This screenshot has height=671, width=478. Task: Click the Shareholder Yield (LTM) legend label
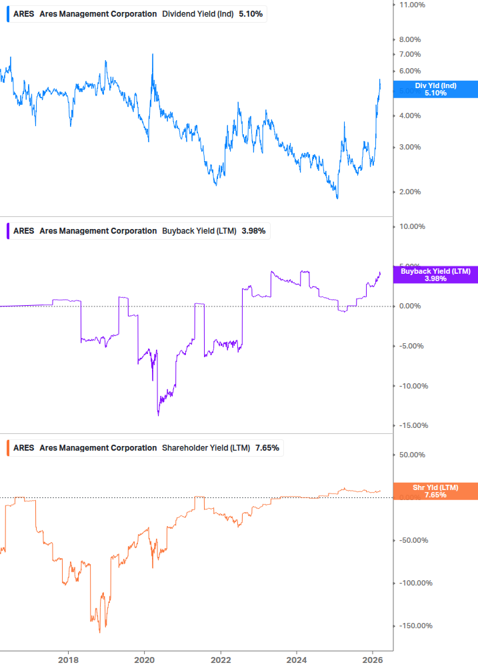point(206,448)
